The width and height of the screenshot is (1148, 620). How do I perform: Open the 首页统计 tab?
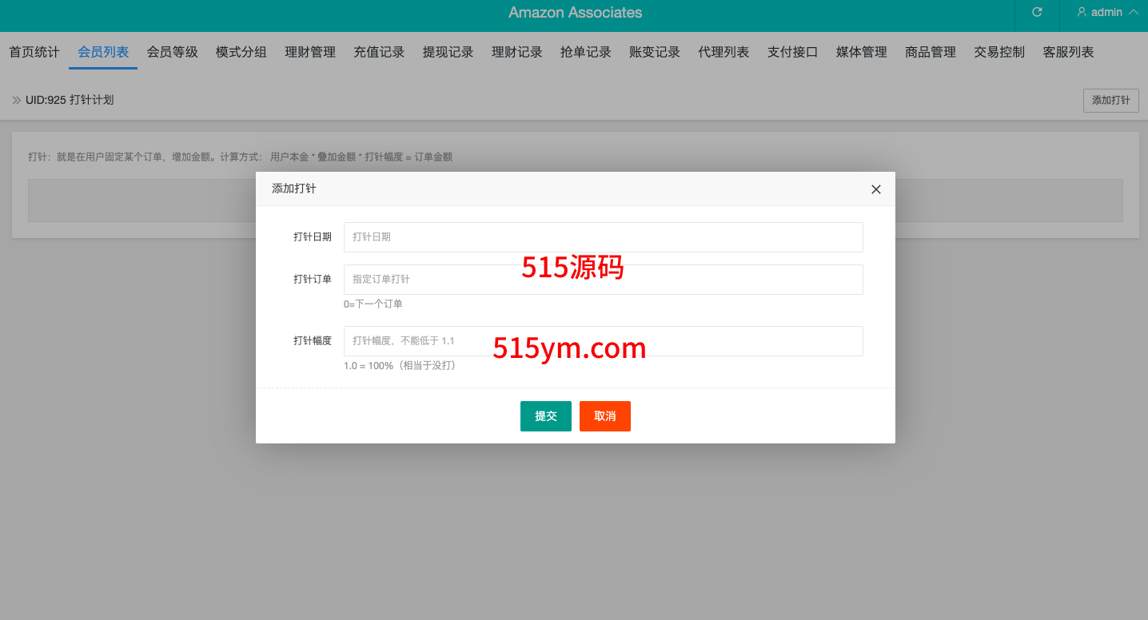pyautogui.click(x=34, y=52)
